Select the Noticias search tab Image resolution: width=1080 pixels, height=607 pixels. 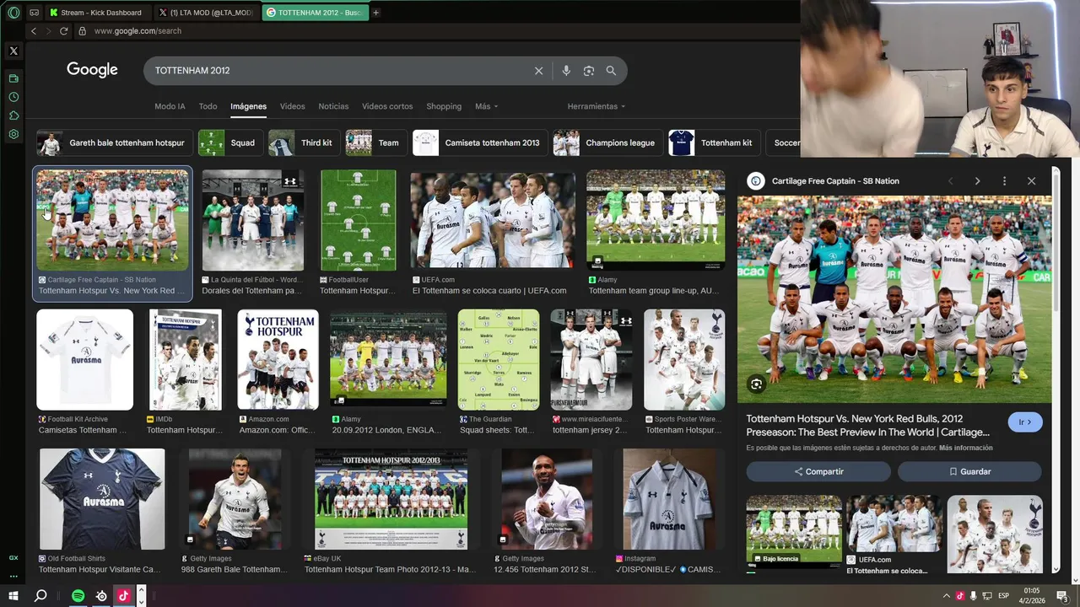click(x=333, y=107)
